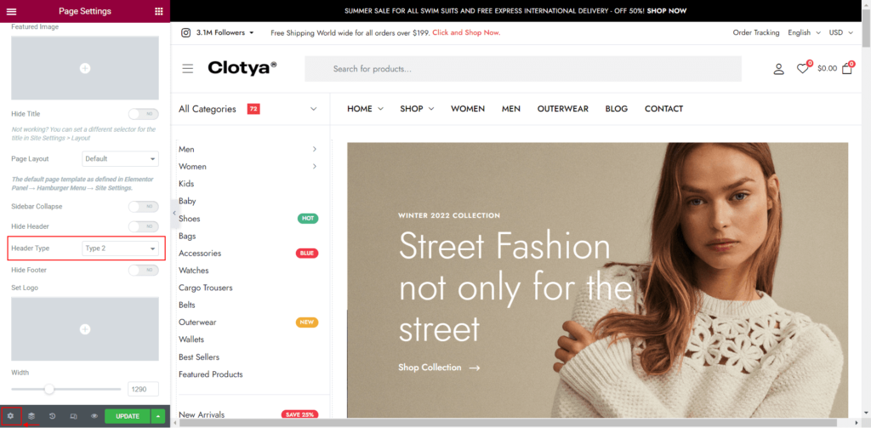Collapse the Elementor panel with side arrow
Image resolution: width=871 pixels, height=428 pixels.
(x=174, y=213)
